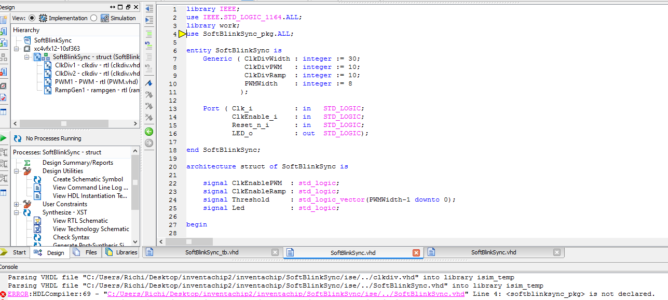Viewport: 668px width, 300px height.
Task: Click the decrease indent icon in the editor toolbar
Action: pos(149,9)
